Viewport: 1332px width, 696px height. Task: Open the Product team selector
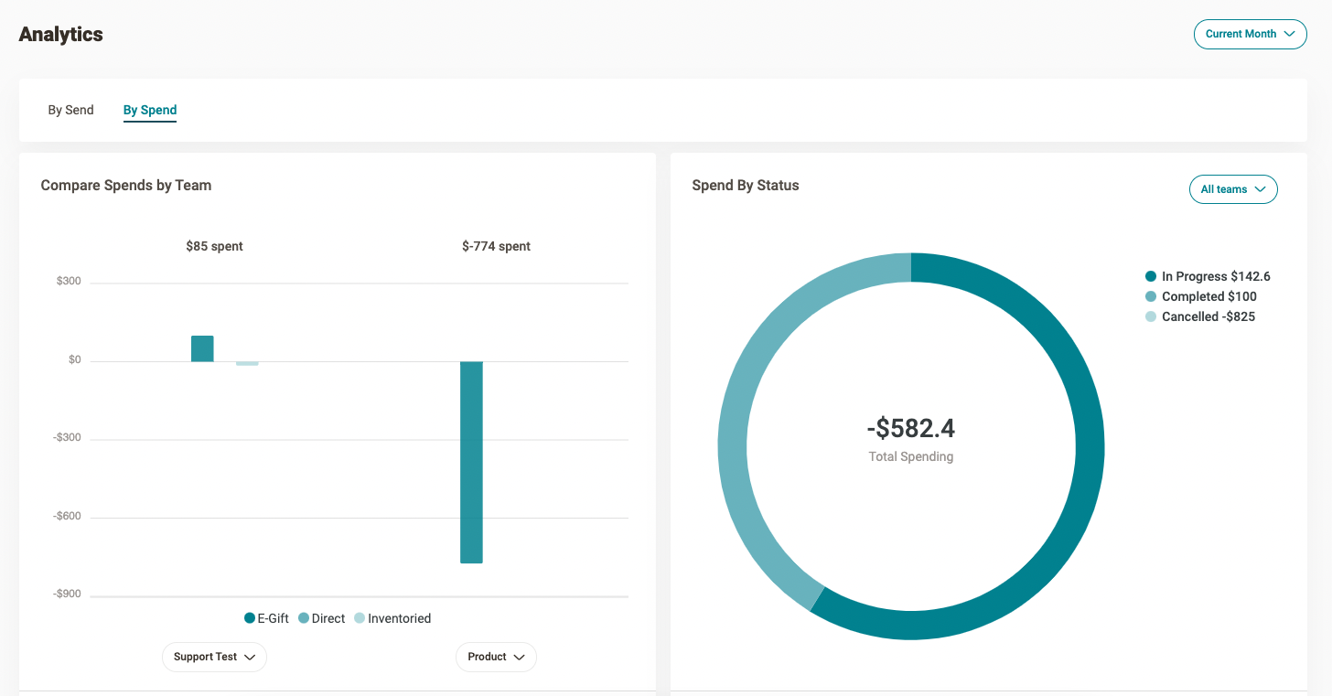point(496,657)
